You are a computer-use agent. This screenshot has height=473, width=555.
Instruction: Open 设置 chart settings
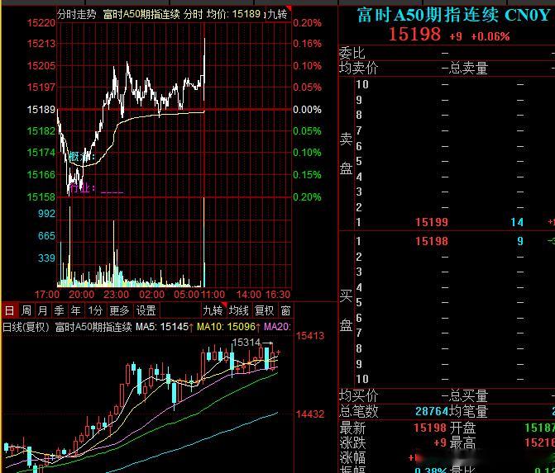(x=146, y=310)
